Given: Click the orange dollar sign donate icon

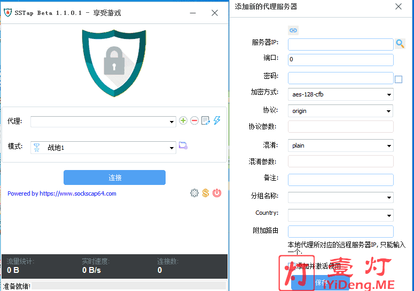Looking at the screenshot, I should pos(206,193).
